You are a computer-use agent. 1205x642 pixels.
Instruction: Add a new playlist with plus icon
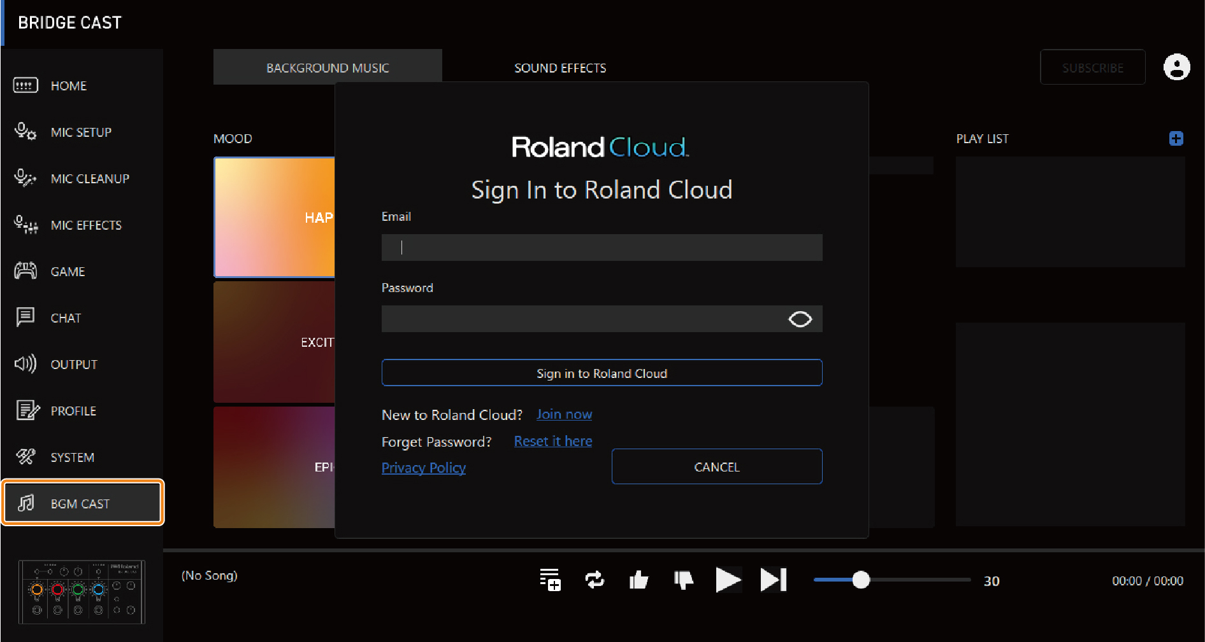1176,139
